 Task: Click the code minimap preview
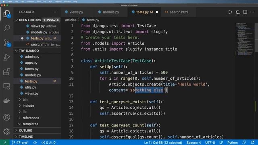(x=245, y=39)
